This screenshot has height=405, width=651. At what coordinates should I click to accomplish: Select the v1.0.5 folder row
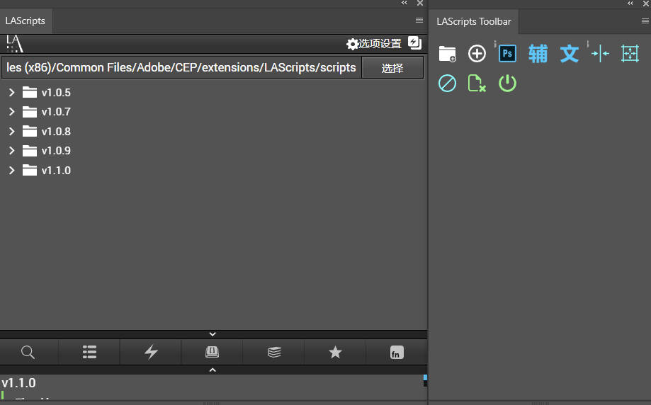pos(213,92)
